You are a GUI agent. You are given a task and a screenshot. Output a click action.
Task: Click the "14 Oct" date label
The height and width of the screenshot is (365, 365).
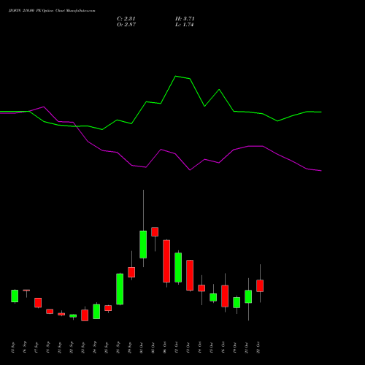(200, 347)
